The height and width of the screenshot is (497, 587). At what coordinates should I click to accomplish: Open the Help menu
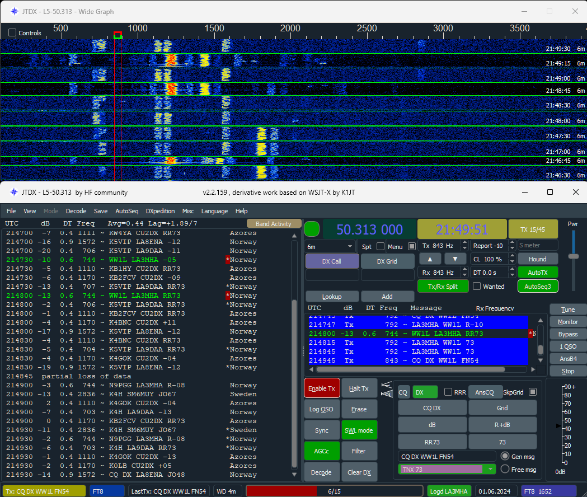(242, 211)
